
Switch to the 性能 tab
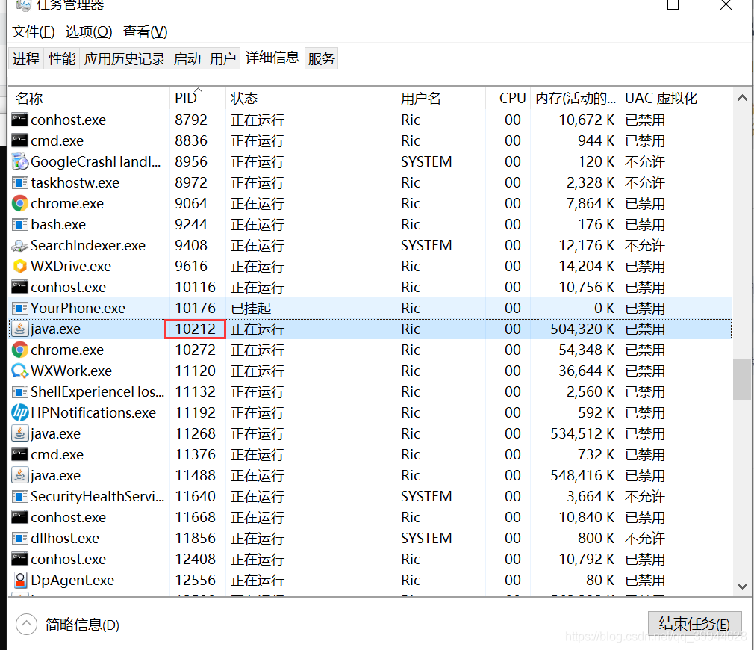(x=61, y=59)
